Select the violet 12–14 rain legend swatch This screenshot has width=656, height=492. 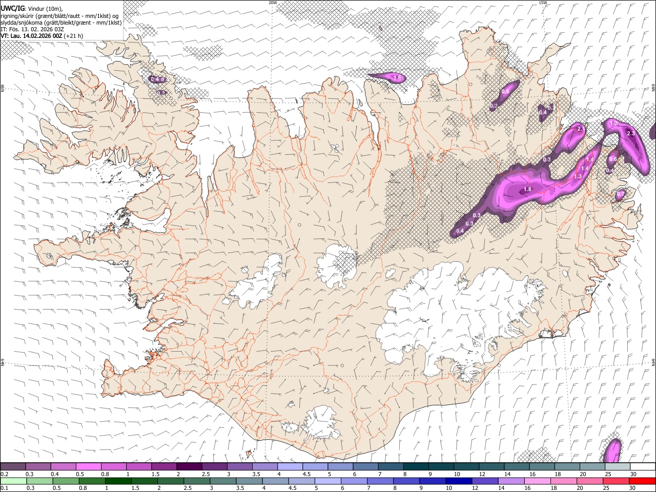[x=485, y=481]
